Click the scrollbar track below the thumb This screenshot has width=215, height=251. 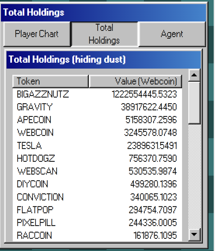[194, 176]
